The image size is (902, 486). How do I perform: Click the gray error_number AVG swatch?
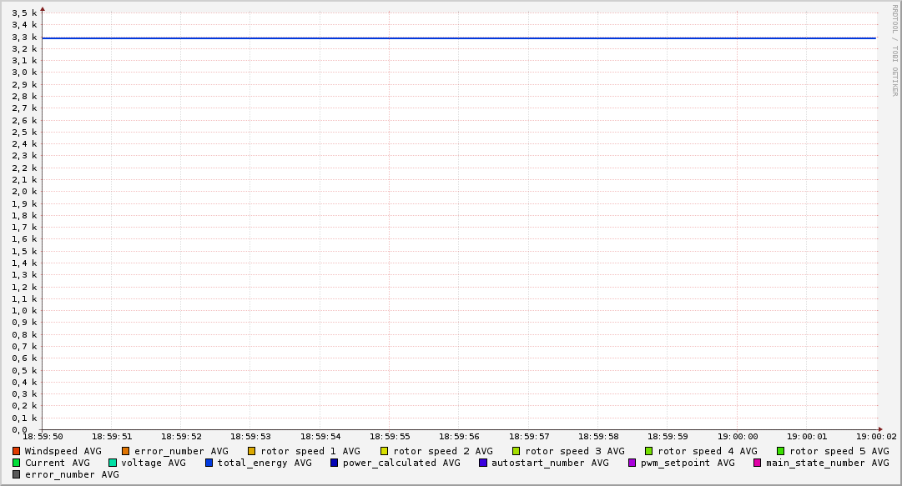[17, 474]
